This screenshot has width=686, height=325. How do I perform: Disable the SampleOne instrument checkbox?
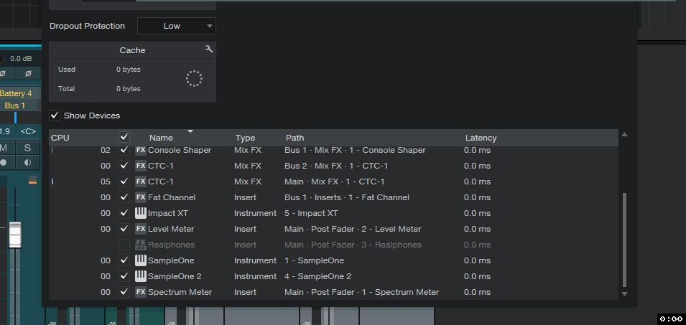click(x=124, y=260)
